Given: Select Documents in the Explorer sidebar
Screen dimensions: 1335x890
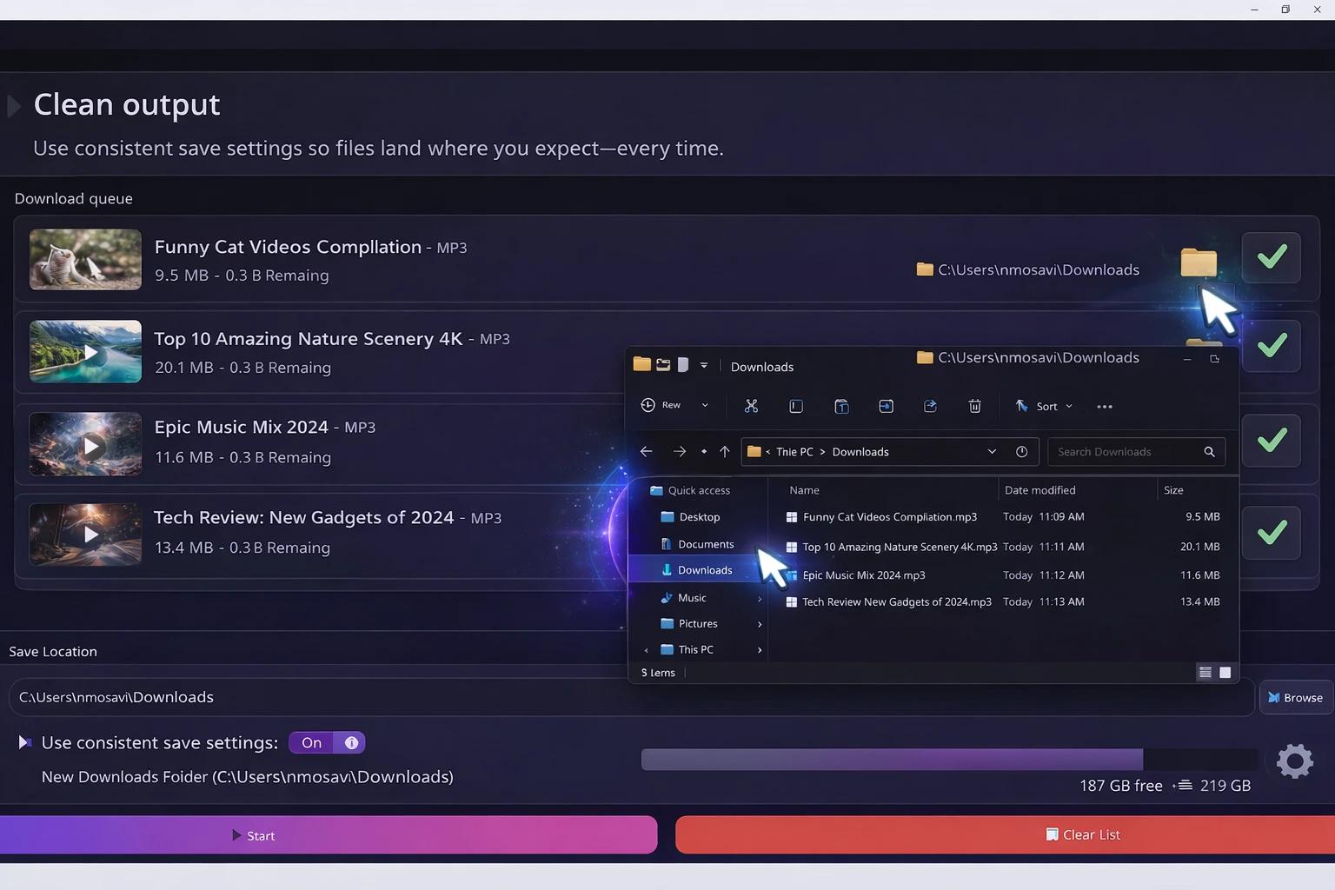Looking at the screenshot, I should click(x=705, y=544).
